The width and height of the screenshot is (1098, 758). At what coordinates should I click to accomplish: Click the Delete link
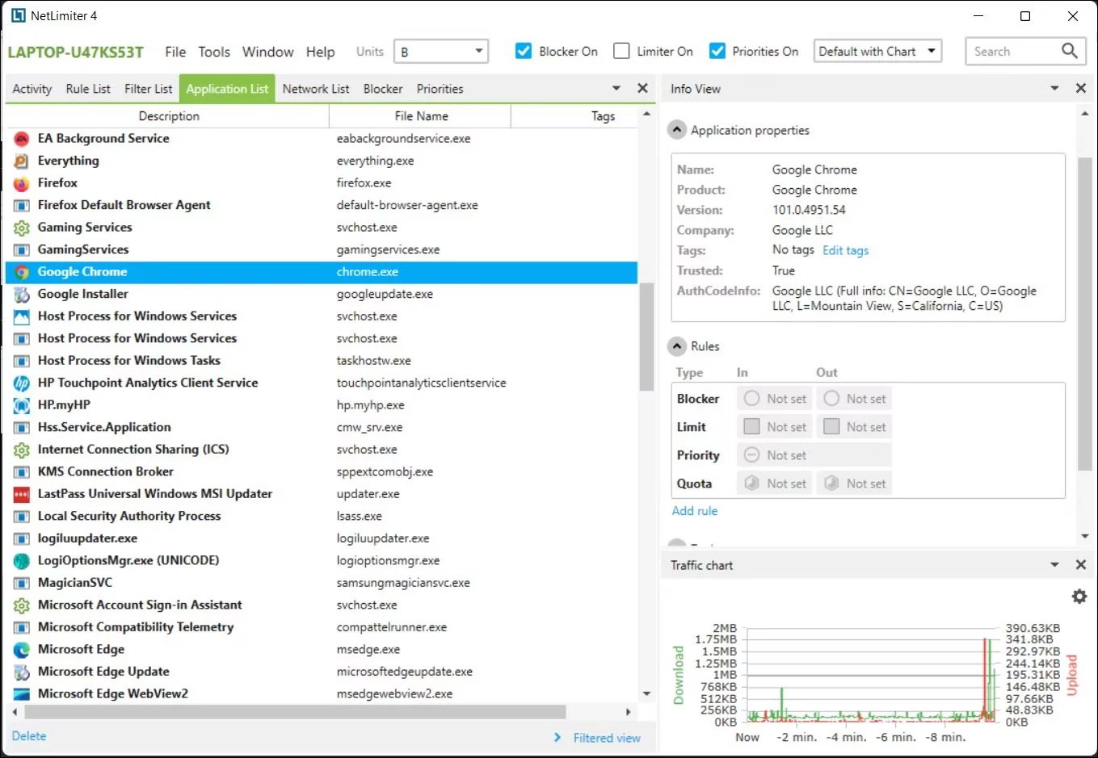click(x=29, y=736)
